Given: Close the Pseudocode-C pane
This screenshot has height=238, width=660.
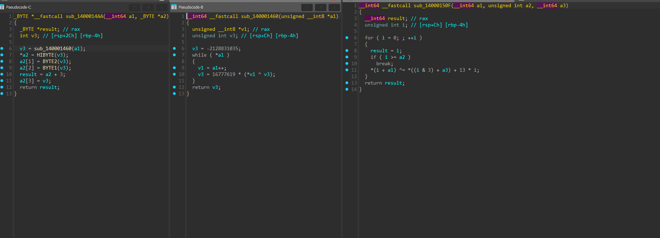Looking at the screenshot, I should (x=162, y=7).
